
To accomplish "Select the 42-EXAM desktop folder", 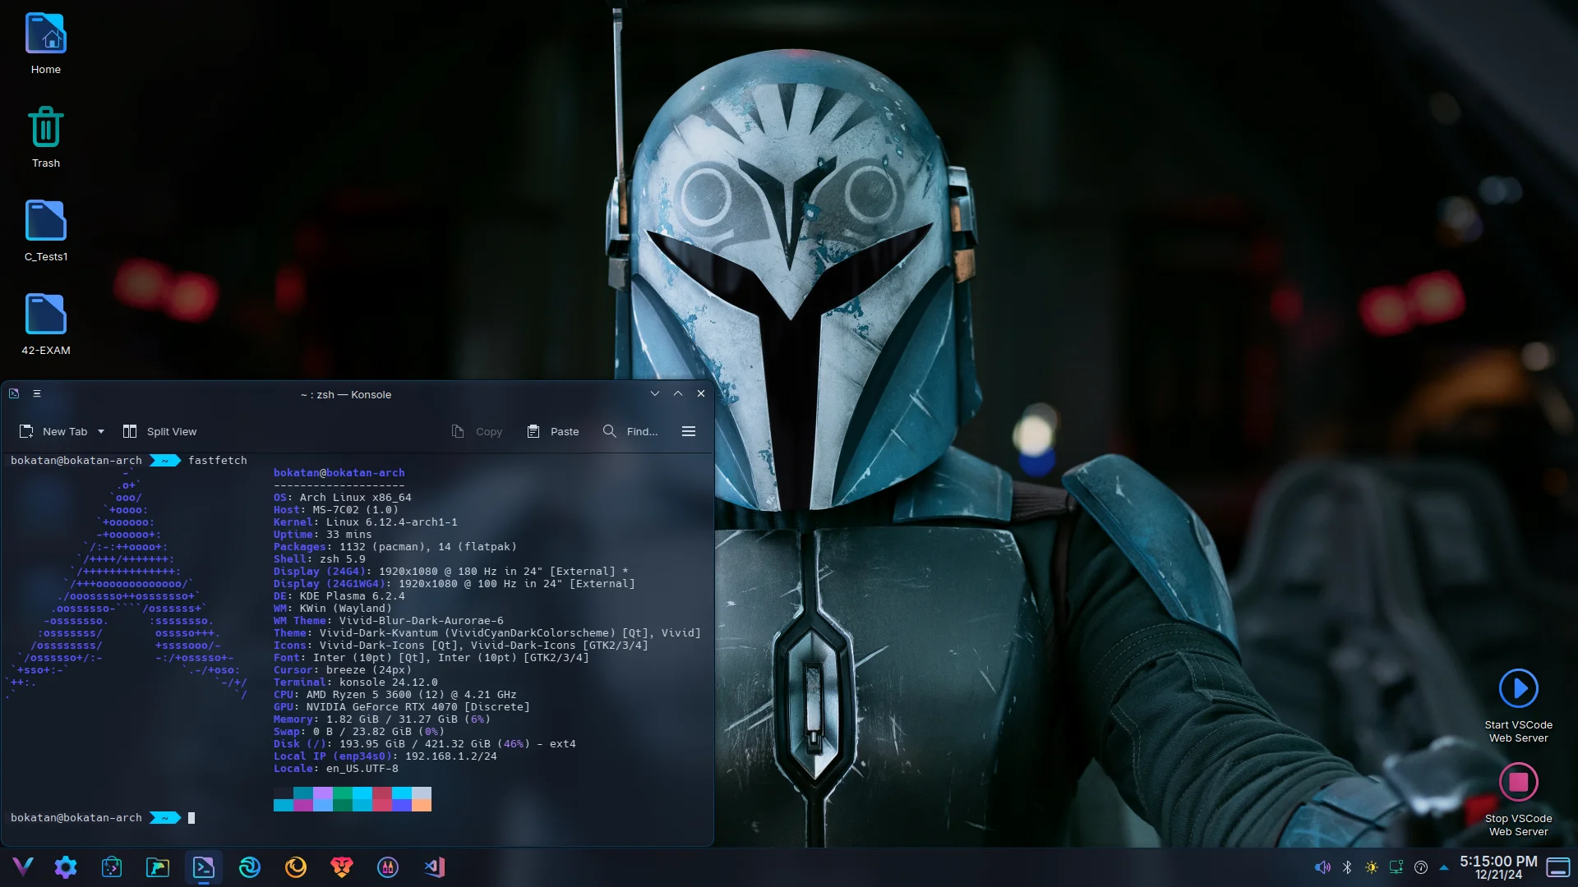I will [46, 314].
